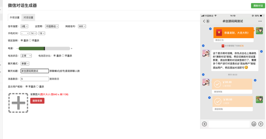Delete the 昨天 08:33 timestamp
This screenshot has width=266, height=139.
pyautogui.click(x=203, y=75)
